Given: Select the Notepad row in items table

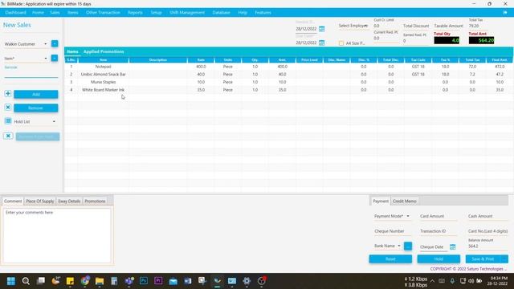Looking at the screenshot, I should pos(288,67).
